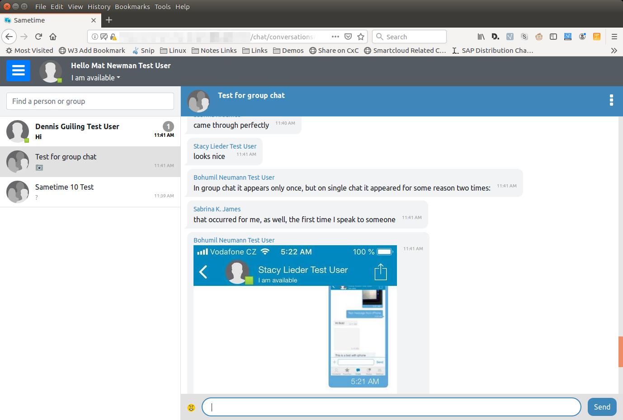Save page to Pocket
The width and height of the screenshot is (623, 420).
pyautogui.click(x=348, y=37)
